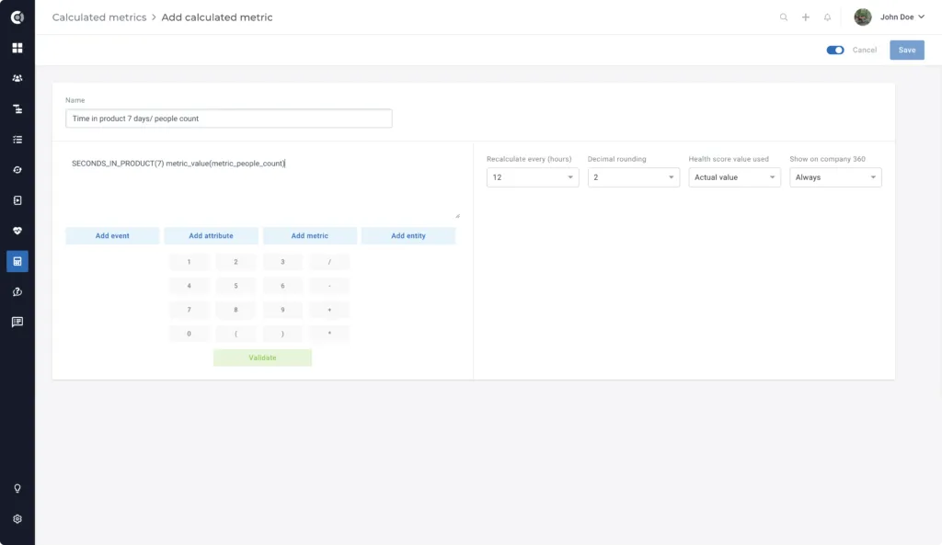Screen dimensions: 942x545
Task: Open the settings gear in sidebar
Action: [17, 518]
